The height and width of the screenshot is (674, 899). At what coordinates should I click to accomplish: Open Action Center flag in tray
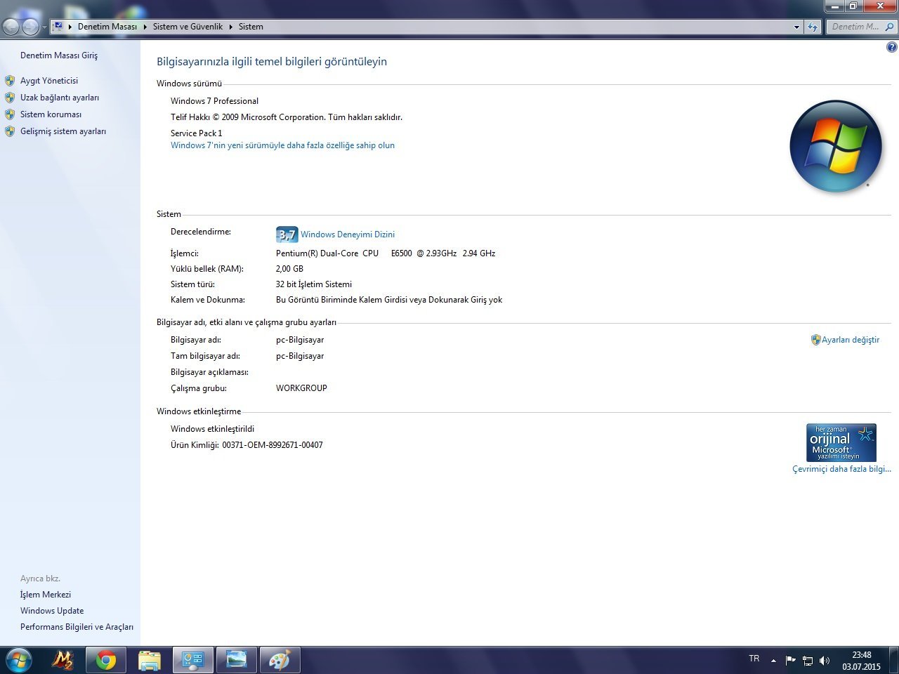coord(790,661)
